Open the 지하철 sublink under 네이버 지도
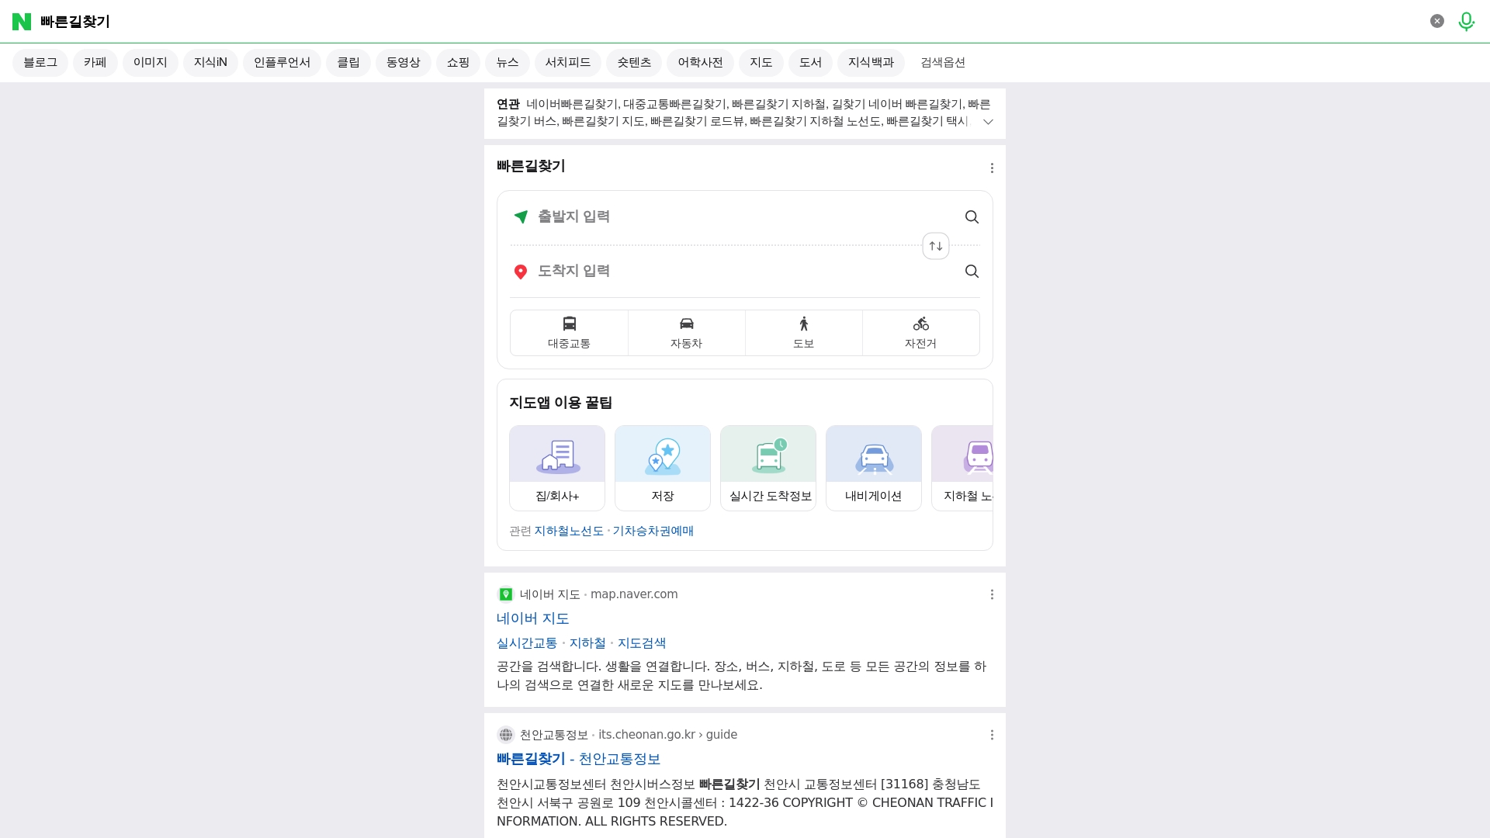 click(587, 643)
